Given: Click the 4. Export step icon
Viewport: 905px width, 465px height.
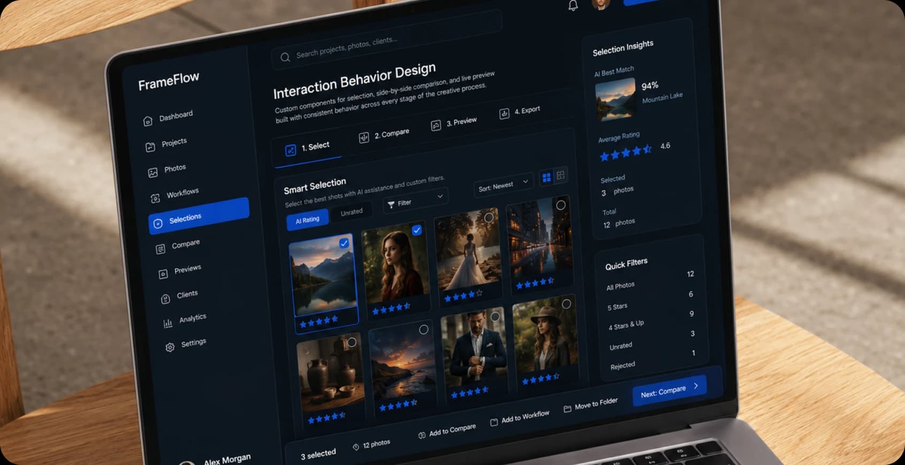Looking at the screenshot, I should point(504,113).
